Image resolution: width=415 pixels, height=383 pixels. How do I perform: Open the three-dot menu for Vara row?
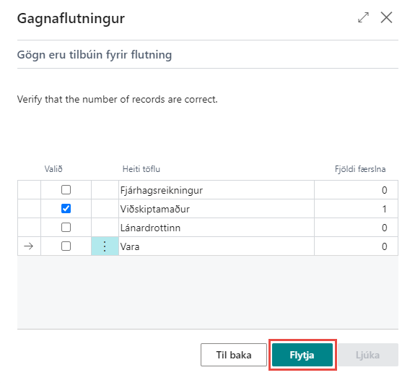105,246
